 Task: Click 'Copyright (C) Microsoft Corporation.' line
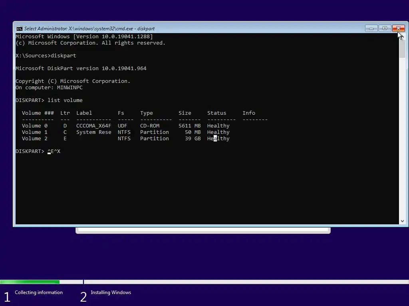(73, 81)
